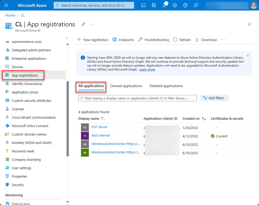Click the Current certificate status
Screen dimensions: 259x205
219,136
